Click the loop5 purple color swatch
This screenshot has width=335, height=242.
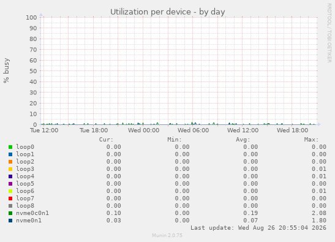(x=10, y=184)
